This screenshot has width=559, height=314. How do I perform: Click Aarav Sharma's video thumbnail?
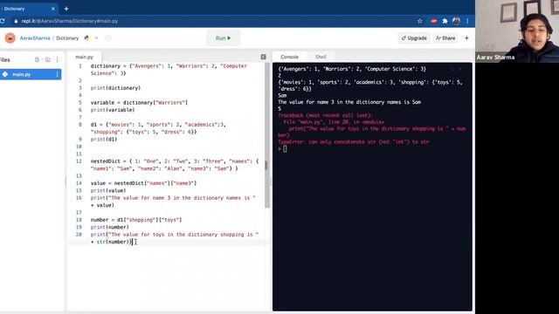(517, 31)
